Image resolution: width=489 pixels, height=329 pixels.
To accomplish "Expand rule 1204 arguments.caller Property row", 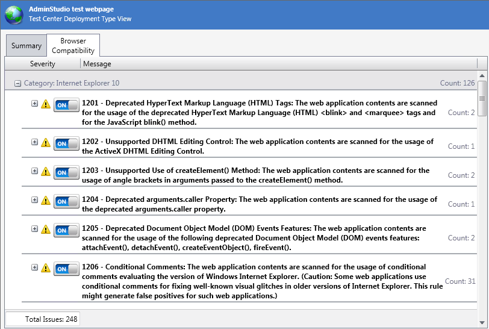I will 34,200.
